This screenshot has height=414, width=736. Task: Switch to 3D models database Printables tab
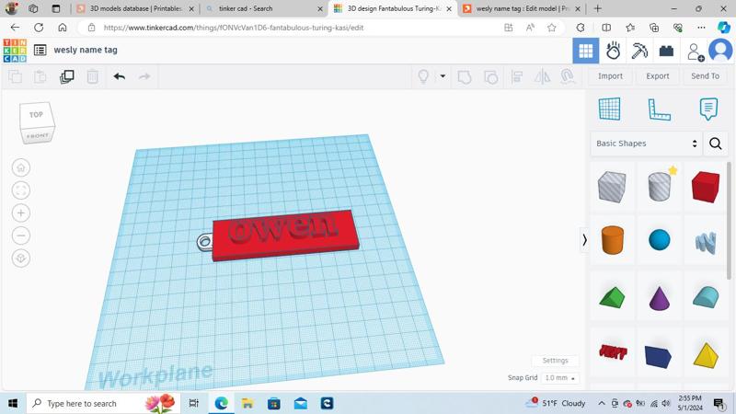click(x=135, y=8)
